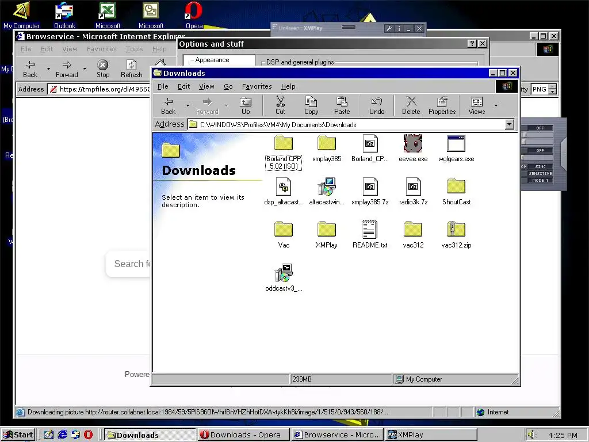Viewport: 589px width, 442px height.
Task: Open Properties from the Downloads toolbar
Action: coord(442,106)
